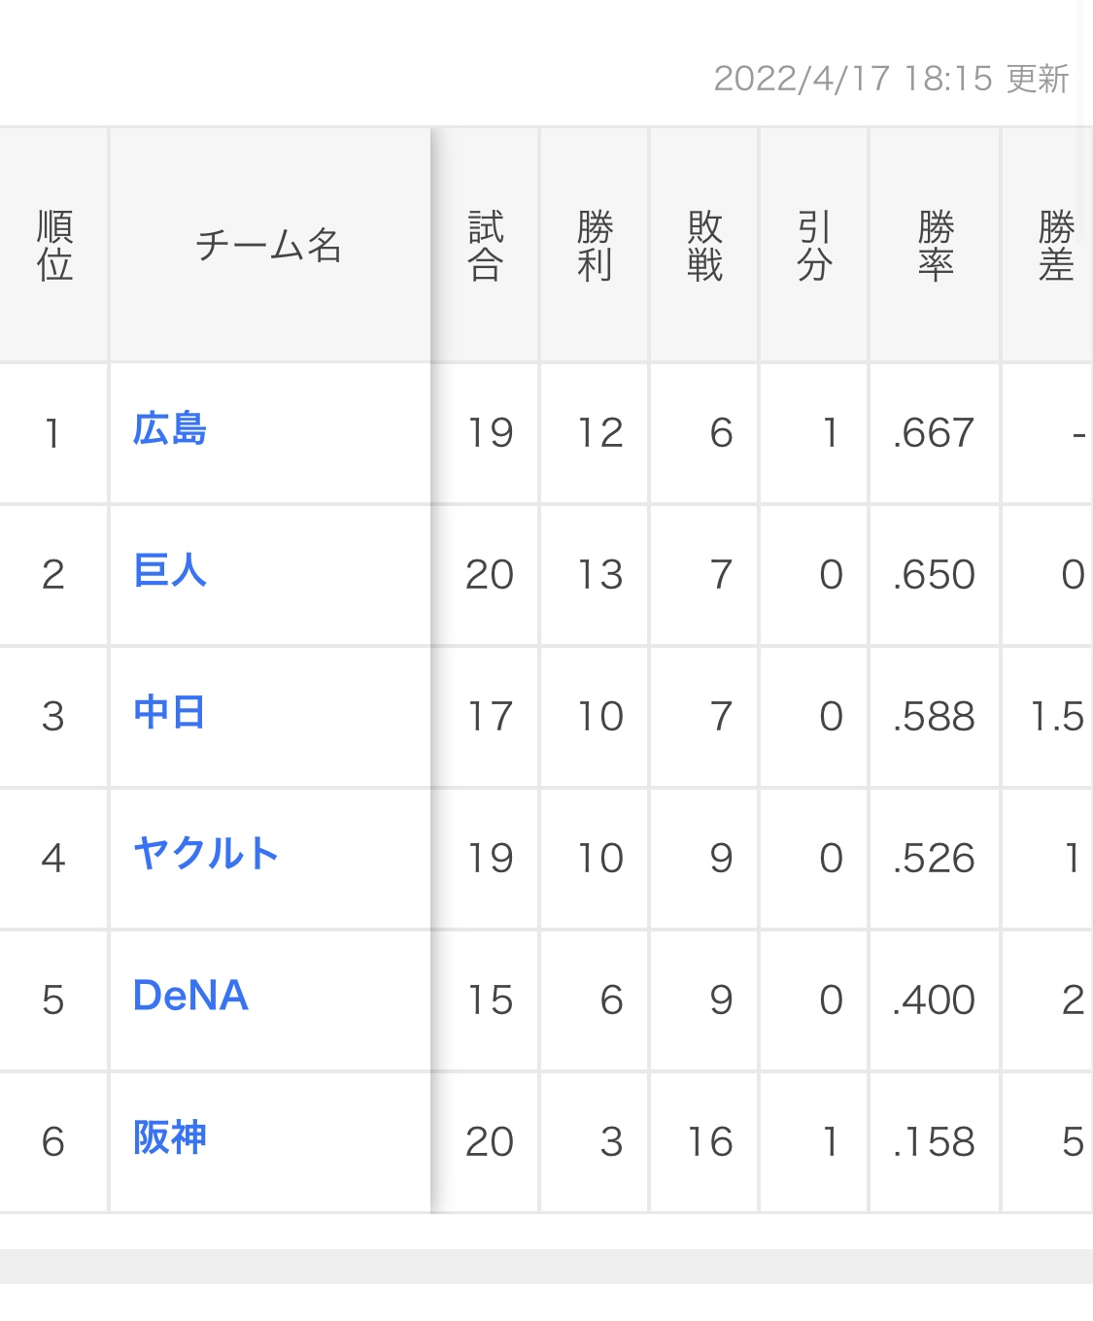Open the 広島 team link
The height and width of the screenshot is (1321, 1093).
[x=170, y=429]
